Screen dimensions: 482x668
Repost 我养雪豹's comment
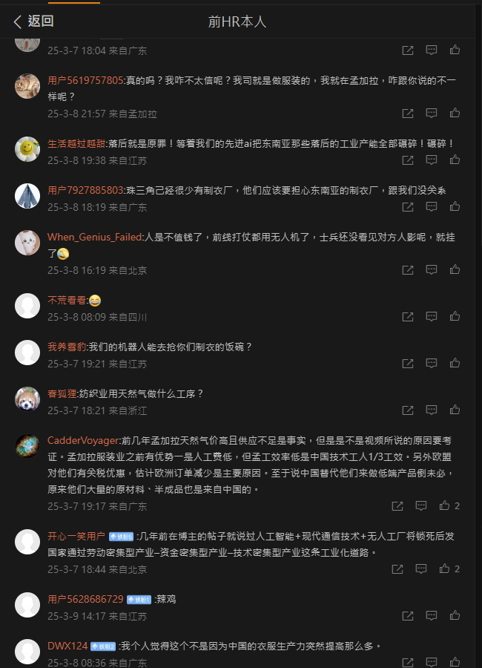tap(408, 364)
